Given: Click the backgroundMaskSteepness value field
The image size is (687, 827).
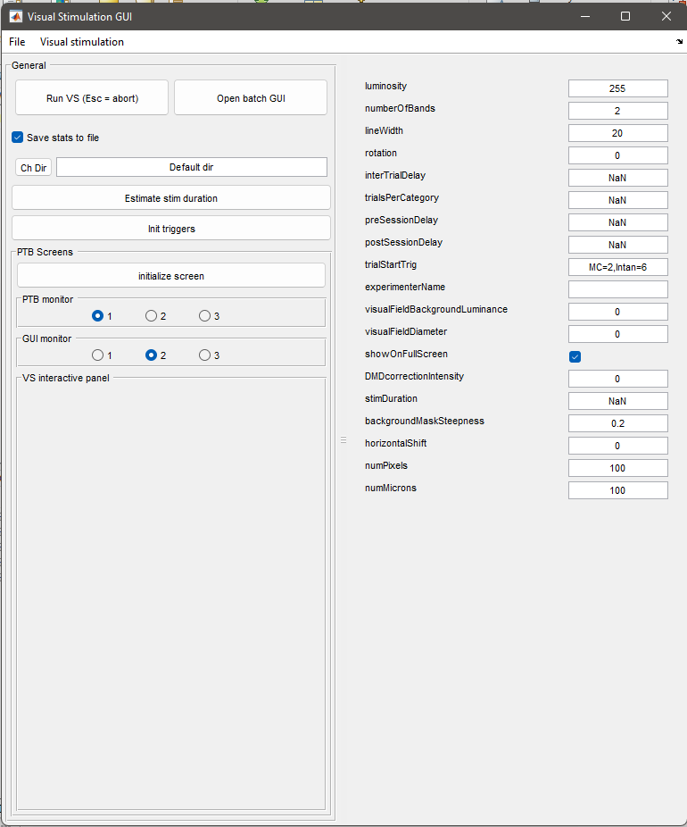Looking at the screenshot, I should tap(618, 423).
